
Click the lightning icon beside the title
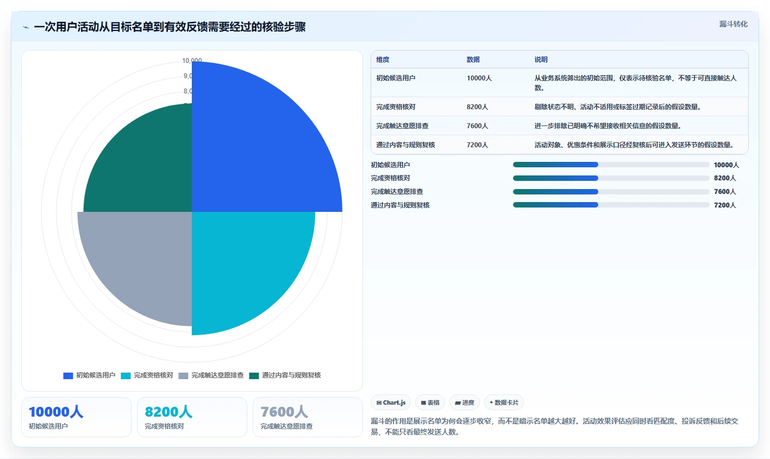[26, 27]
